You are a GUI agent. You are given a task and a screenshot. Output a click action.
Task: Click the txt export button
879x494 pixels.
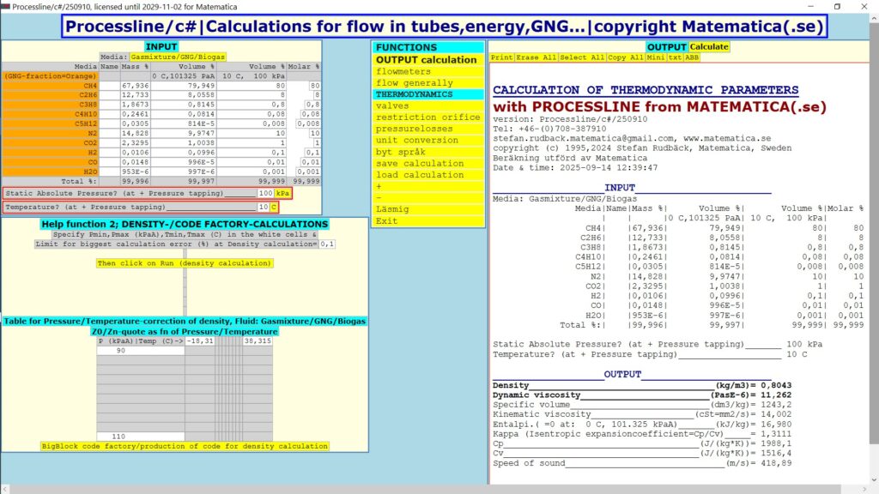[x=676, y=57]
